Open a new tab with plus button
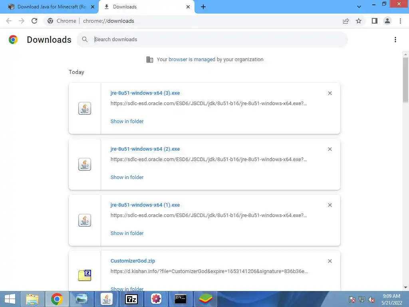 203,7
